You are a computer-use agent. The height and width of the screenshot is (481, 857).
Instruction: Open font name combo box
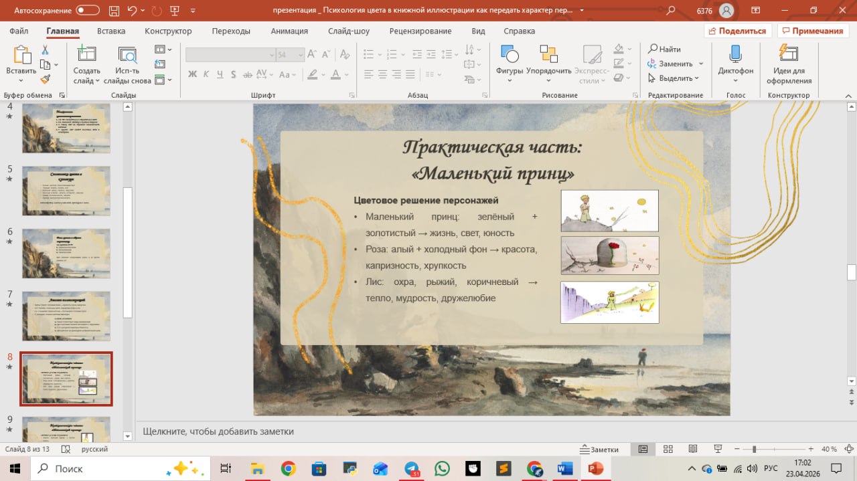click(230, 55)
